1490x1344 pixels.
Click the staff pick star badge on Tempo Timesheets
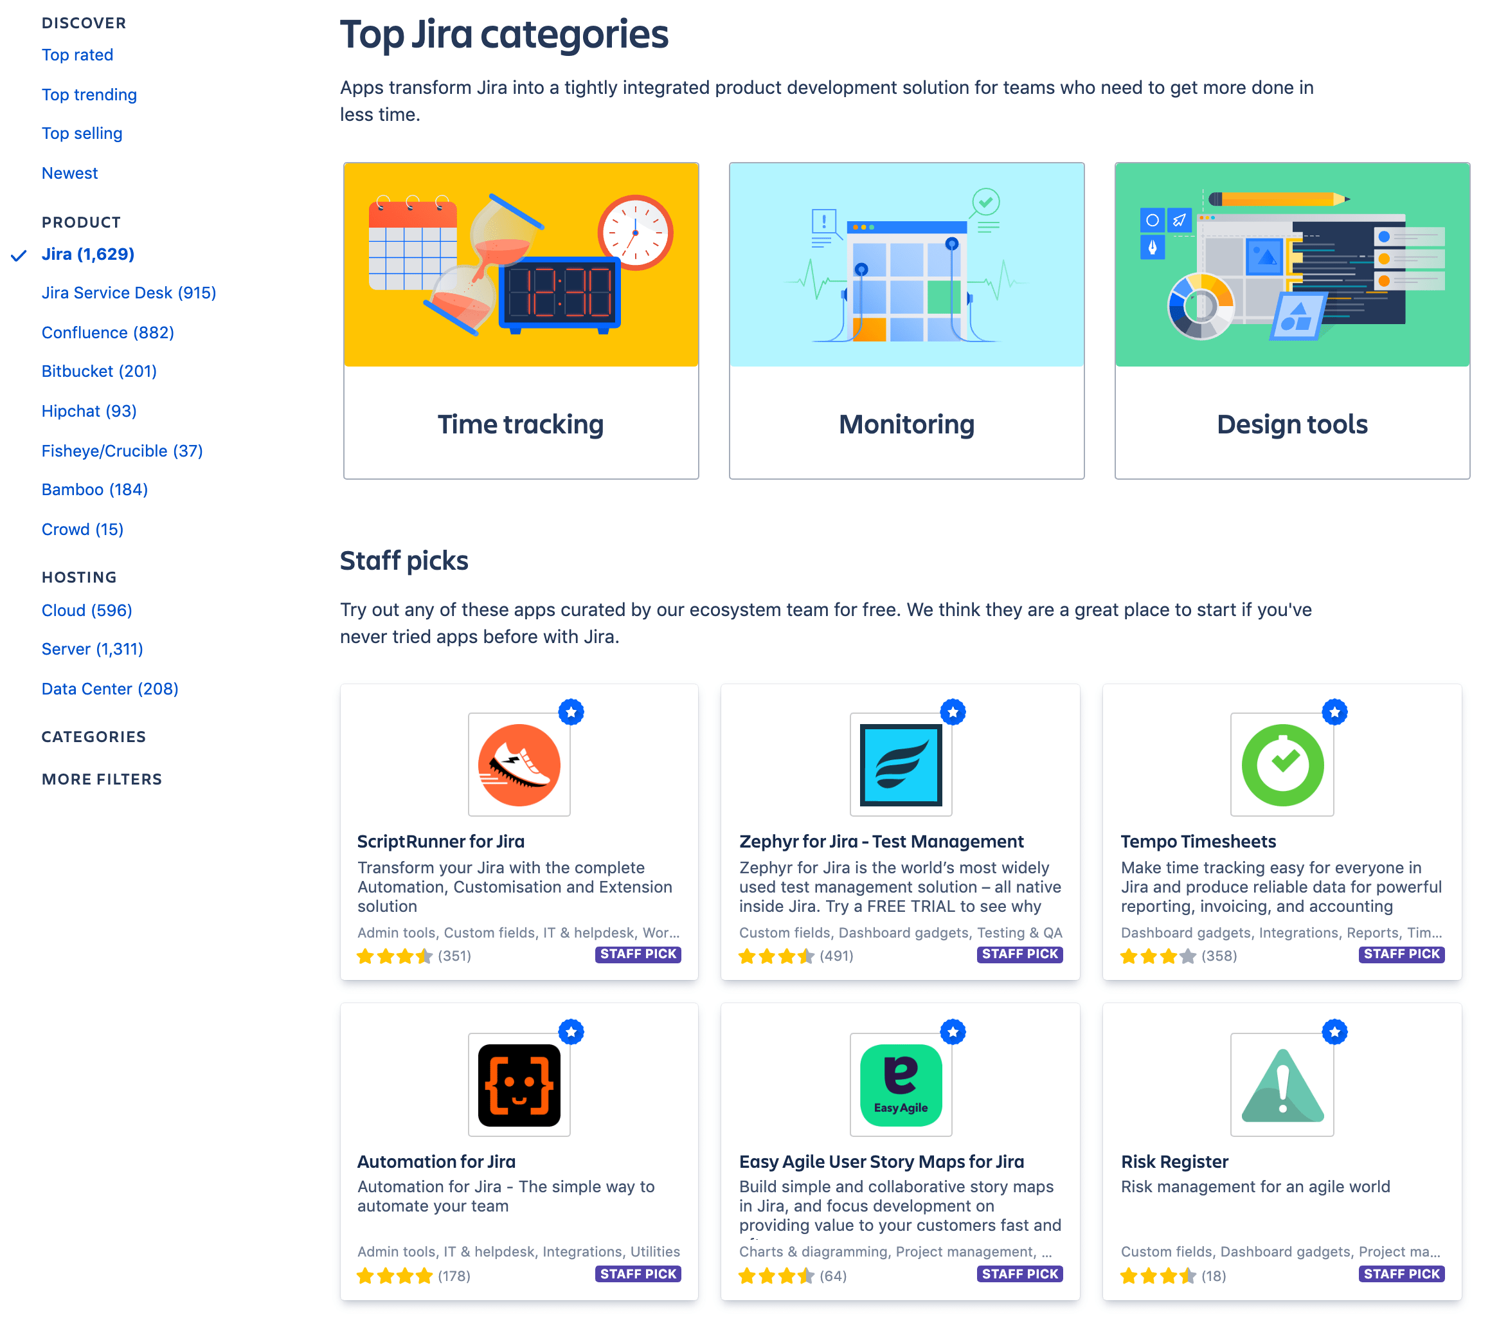[1334, 712]
